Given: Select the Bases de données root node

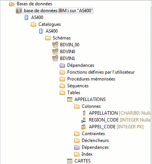Looking at the screenshot, I should point(35,4).
